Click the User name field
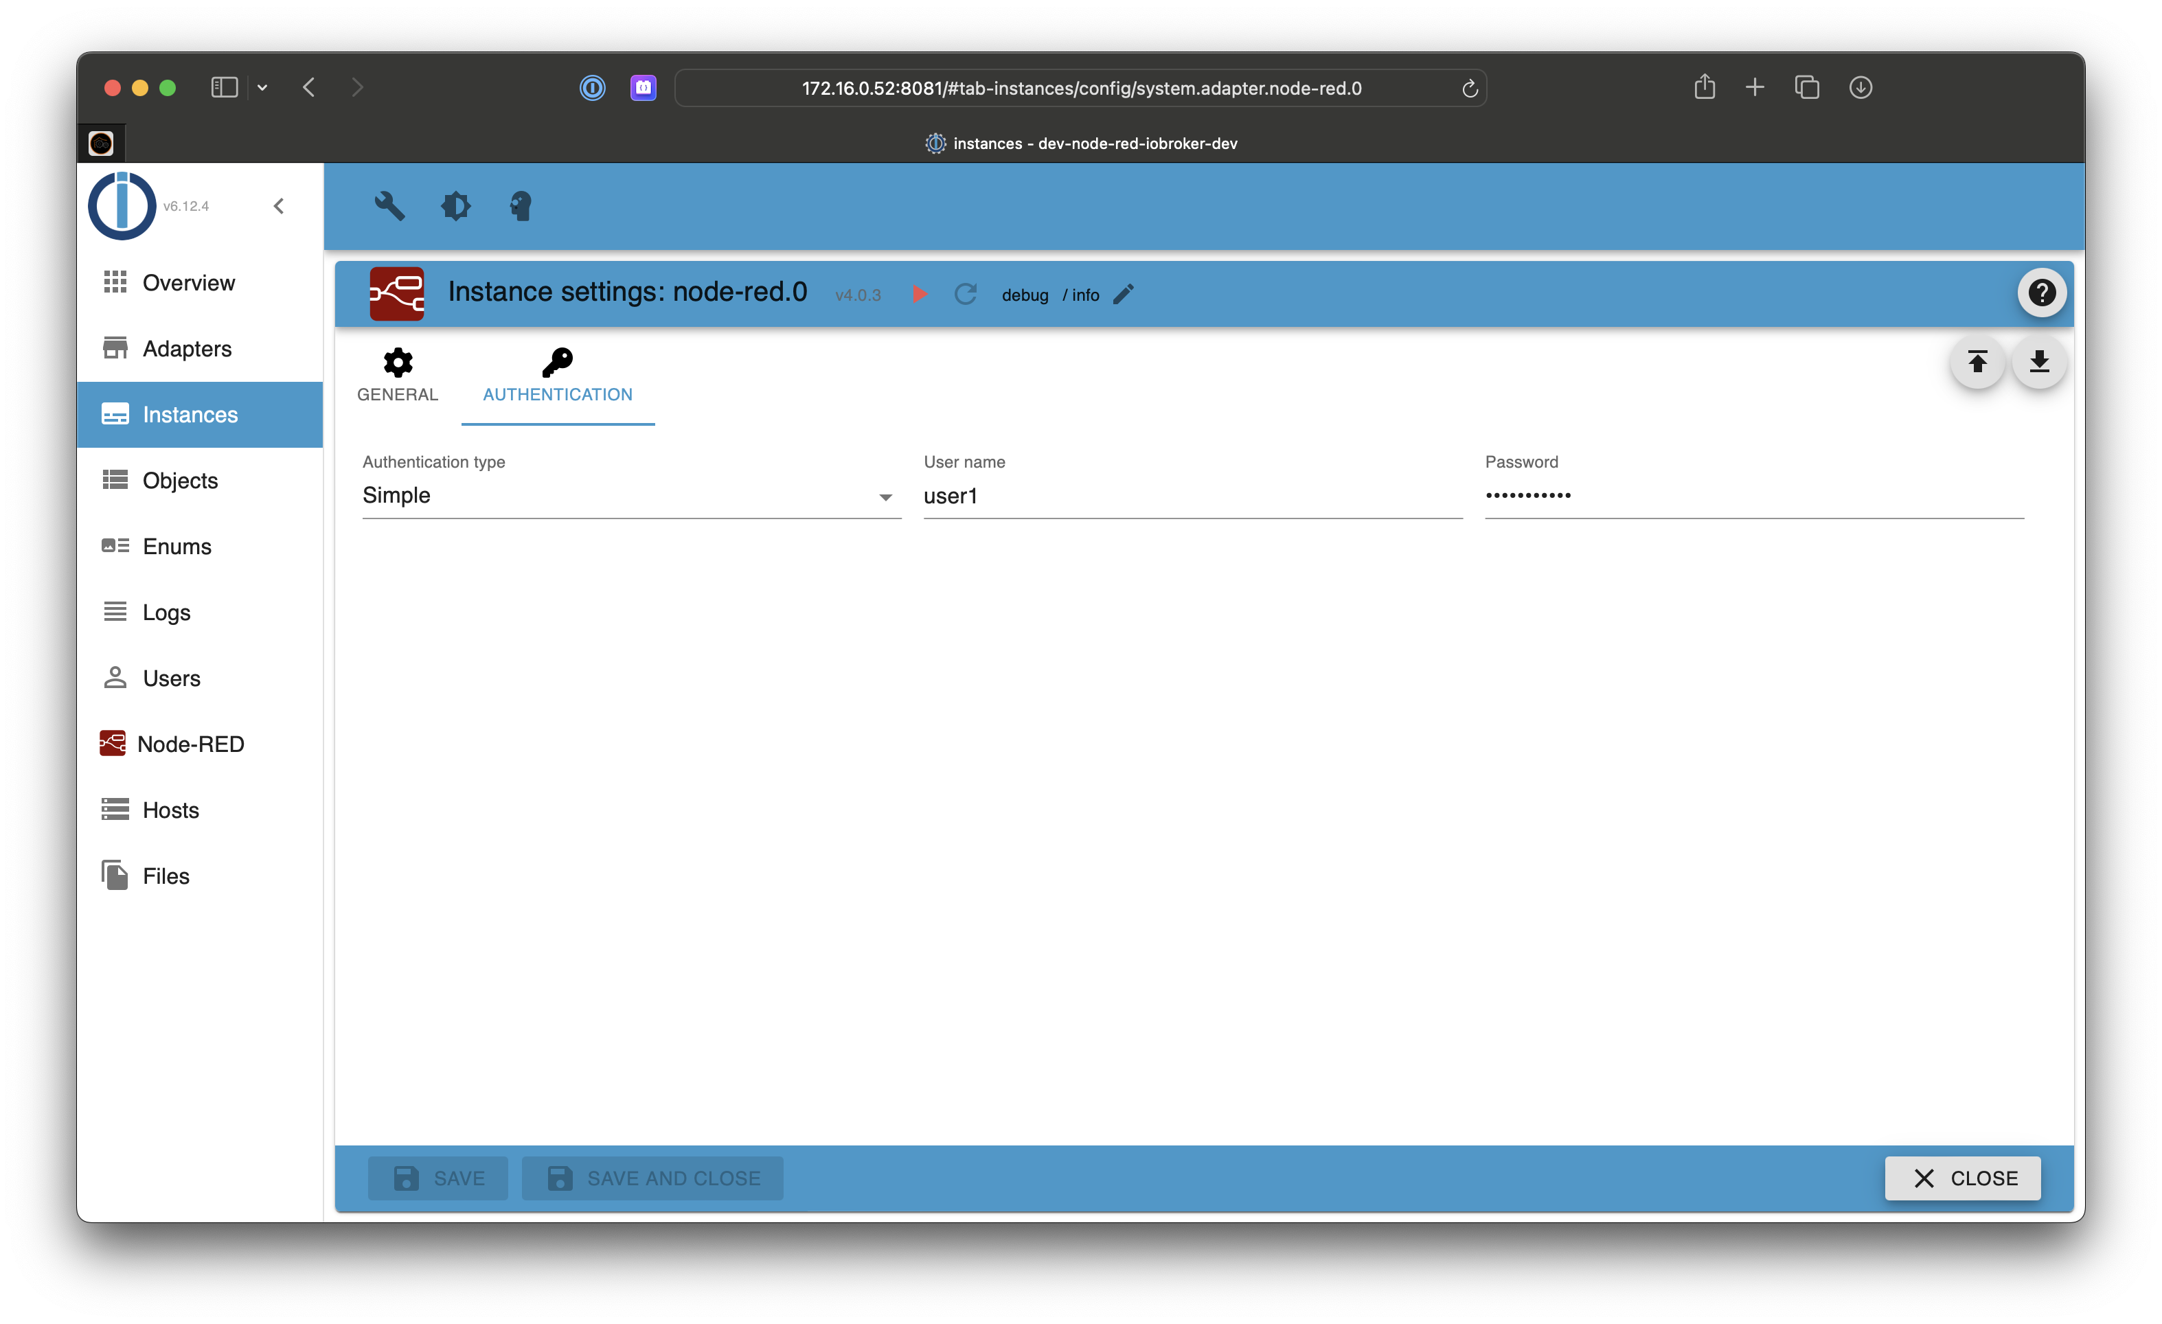Viewport: 2162px width, 1324px height. coord(1192,496)
